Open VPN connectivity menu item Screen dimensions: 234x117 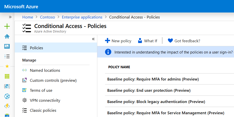point(45,100)
